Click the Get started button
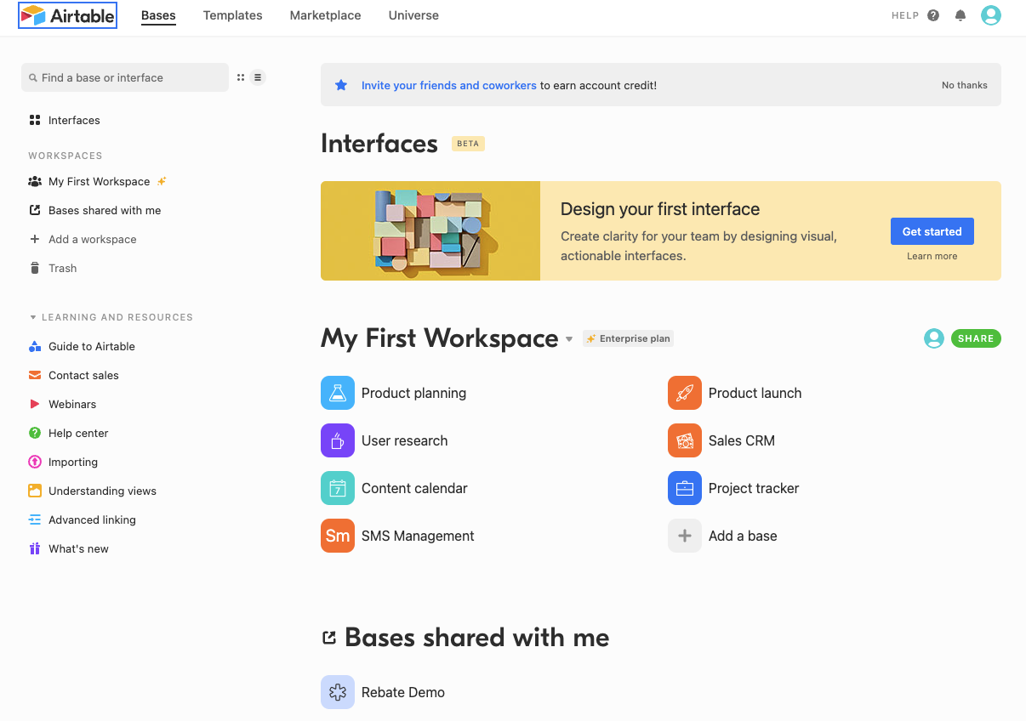This screenshot has width=1026, height=721. [932, 231]
